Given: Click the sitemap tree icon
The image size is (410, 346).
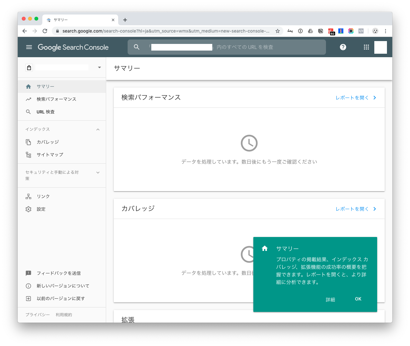Looking at the screenshot, I should [28, 155].
